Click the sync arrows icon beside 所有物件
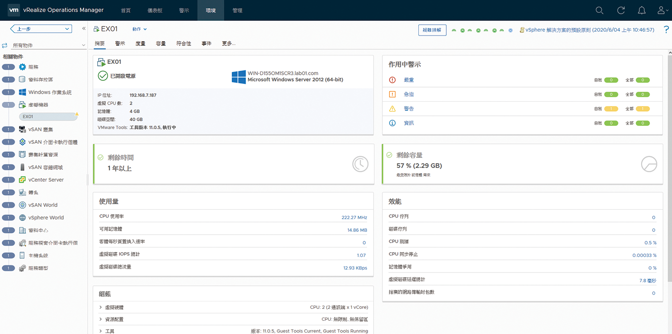 (x=5, y=45)
